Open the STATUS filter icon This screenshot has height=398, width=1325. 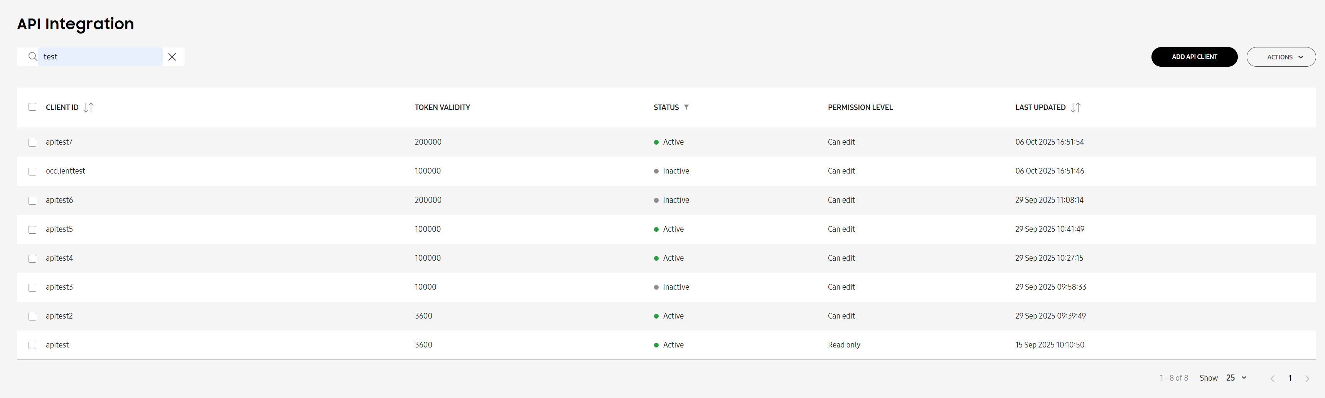click(x=687, y=108)
